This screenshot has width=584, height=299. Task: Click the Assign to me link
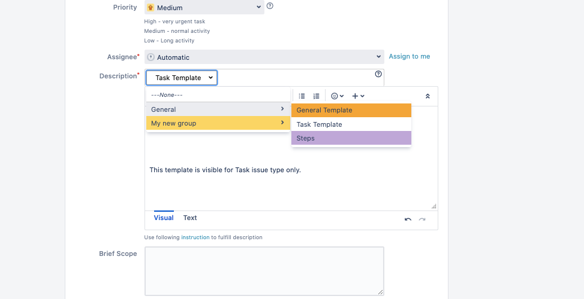pos(410,56)
